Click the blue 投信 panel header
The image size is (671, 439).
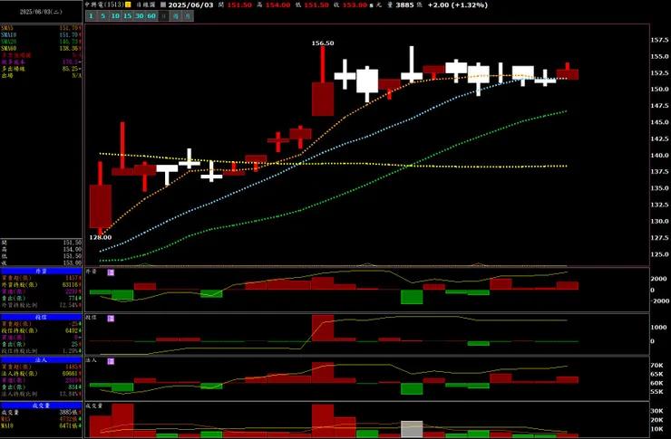tap(41, 318)
